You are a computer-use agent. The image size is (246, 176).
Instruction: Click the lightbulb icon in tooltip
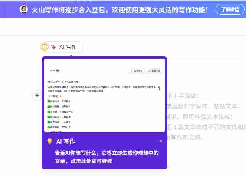(50, 141)
